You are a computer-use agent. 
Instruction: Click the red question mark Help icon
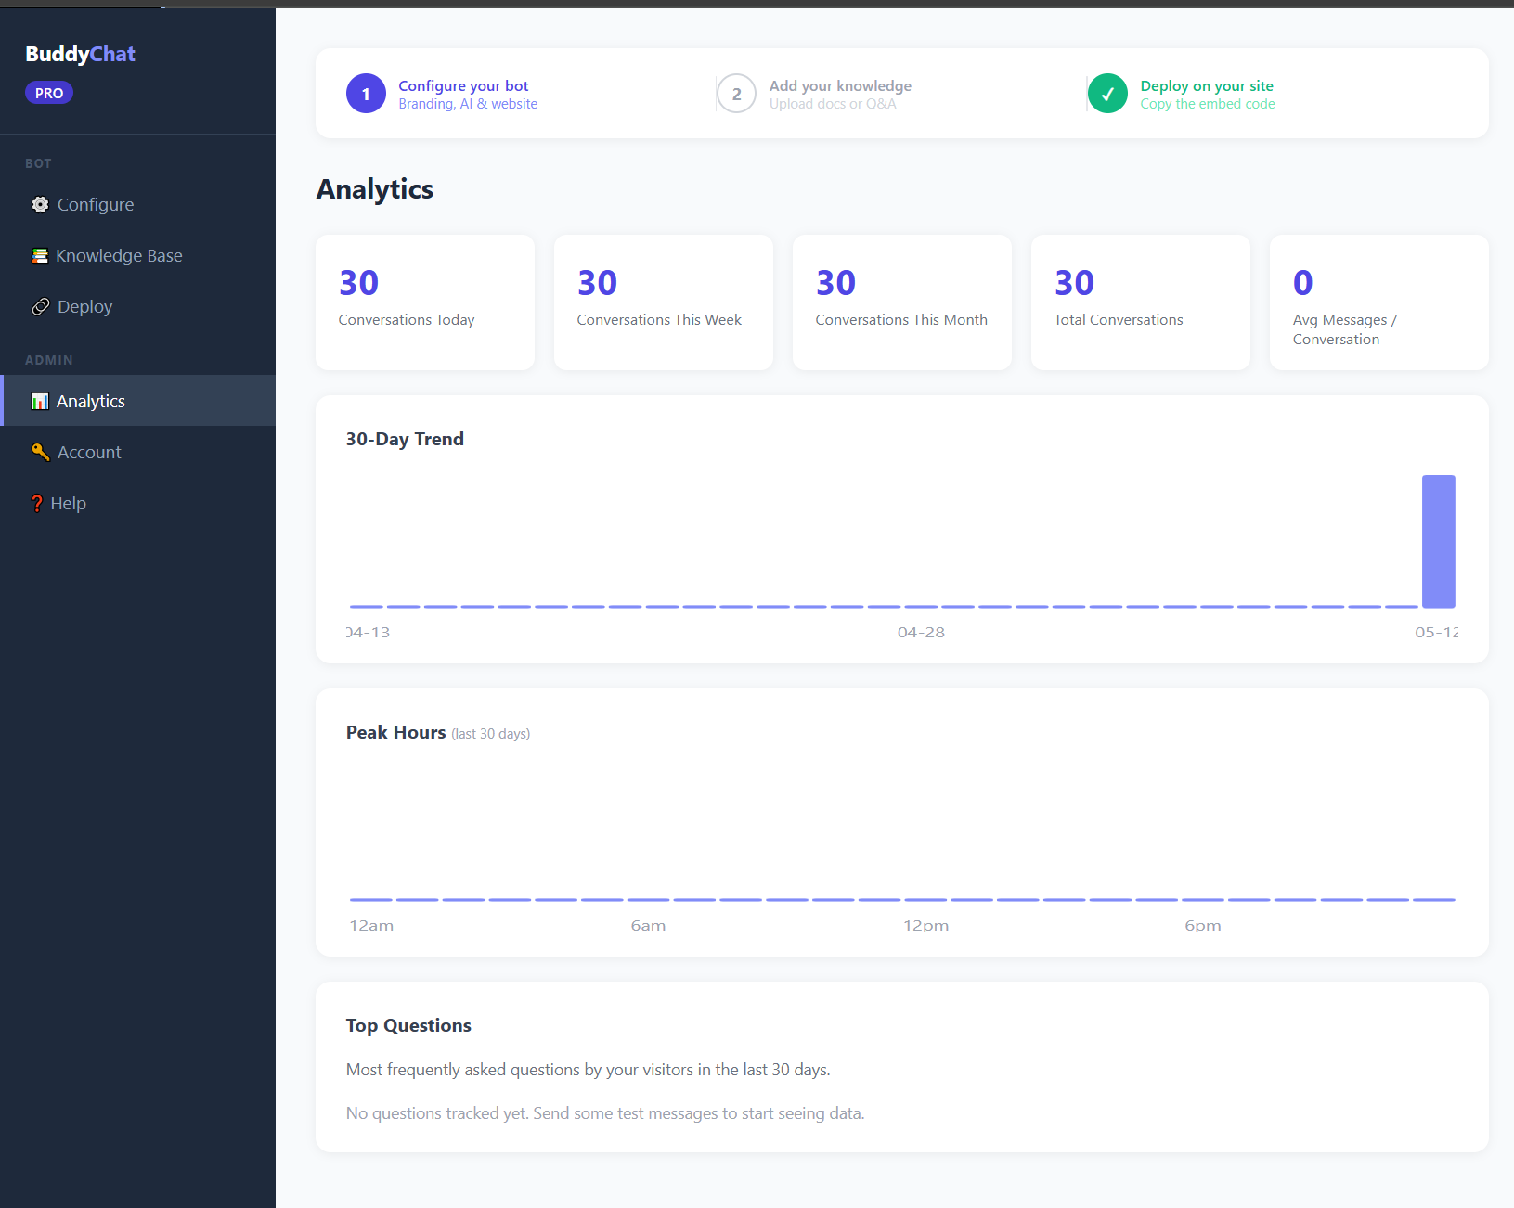point(37,504)
